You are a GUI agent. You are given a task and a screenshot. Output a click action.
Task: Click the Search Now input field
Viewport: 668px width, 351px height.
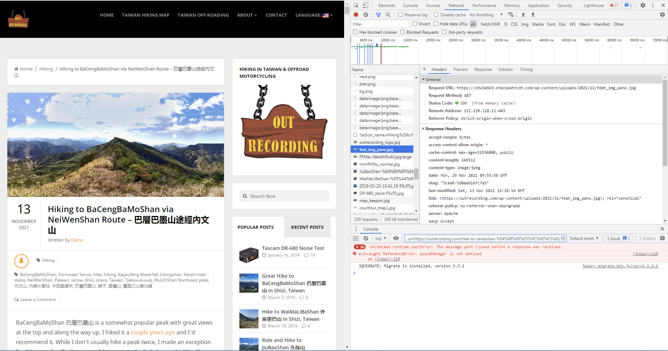[284, 196]
